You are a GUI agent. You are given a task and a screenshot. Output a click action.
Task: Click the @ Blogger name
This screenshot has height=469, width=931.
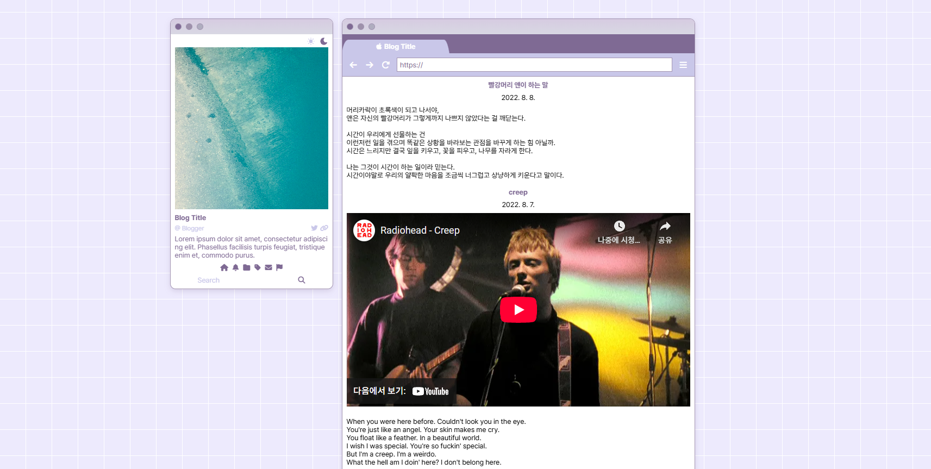189,228
